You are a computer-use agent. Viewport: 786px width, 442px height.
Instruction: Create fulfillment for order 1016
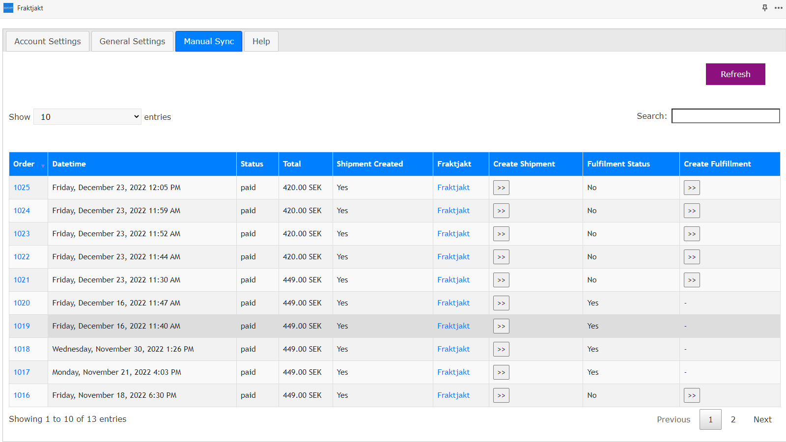click(692, 395)
